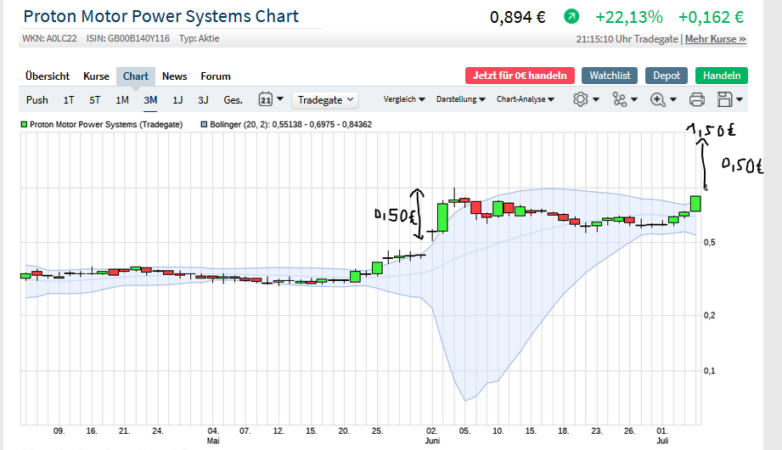Add stock to Watchlist

coord(610,76)
